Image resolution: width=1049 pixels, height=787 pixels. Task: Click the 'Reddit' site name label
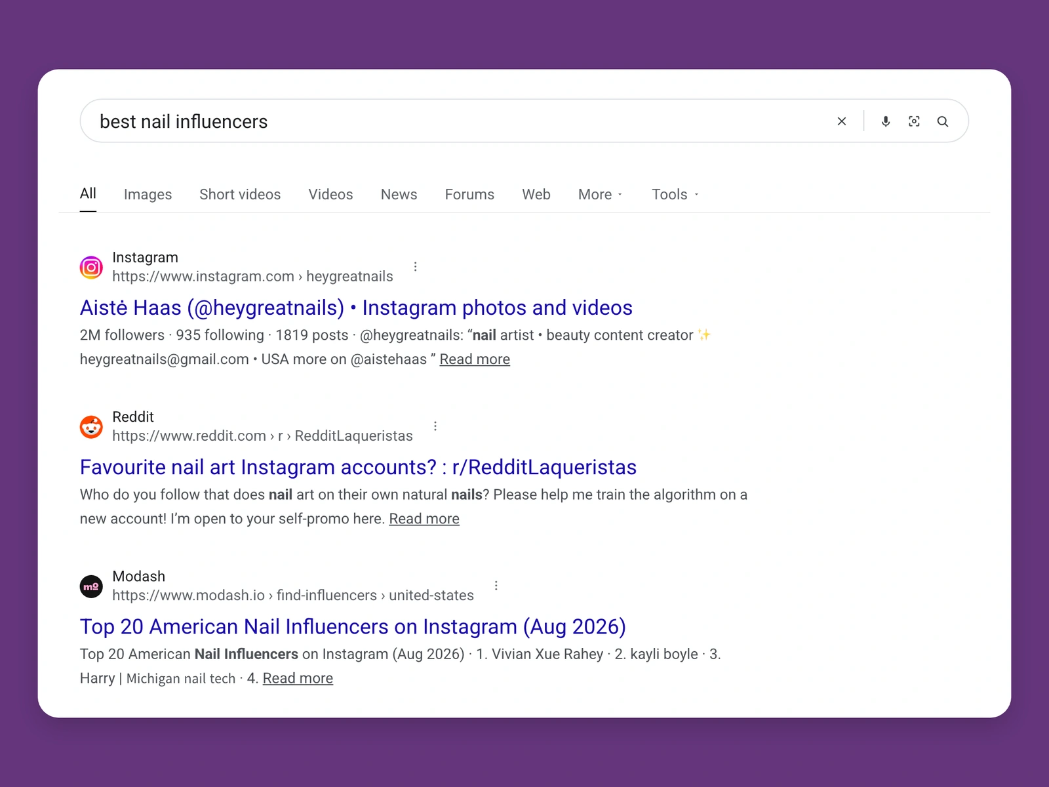(x=133, y=416)
